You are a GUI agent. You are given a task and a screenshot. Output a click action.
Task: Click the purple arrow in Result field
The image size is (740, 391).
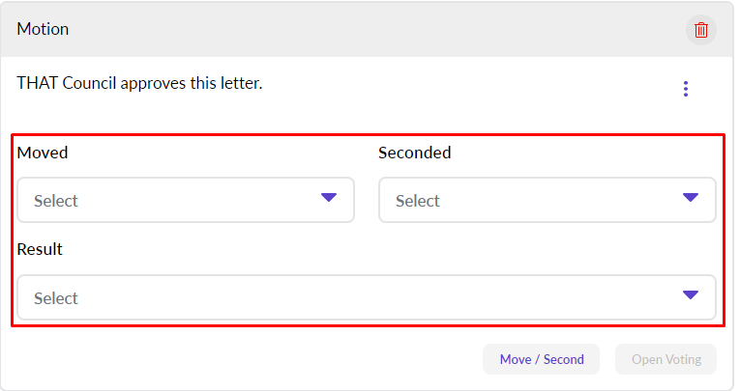coord(690,295)
